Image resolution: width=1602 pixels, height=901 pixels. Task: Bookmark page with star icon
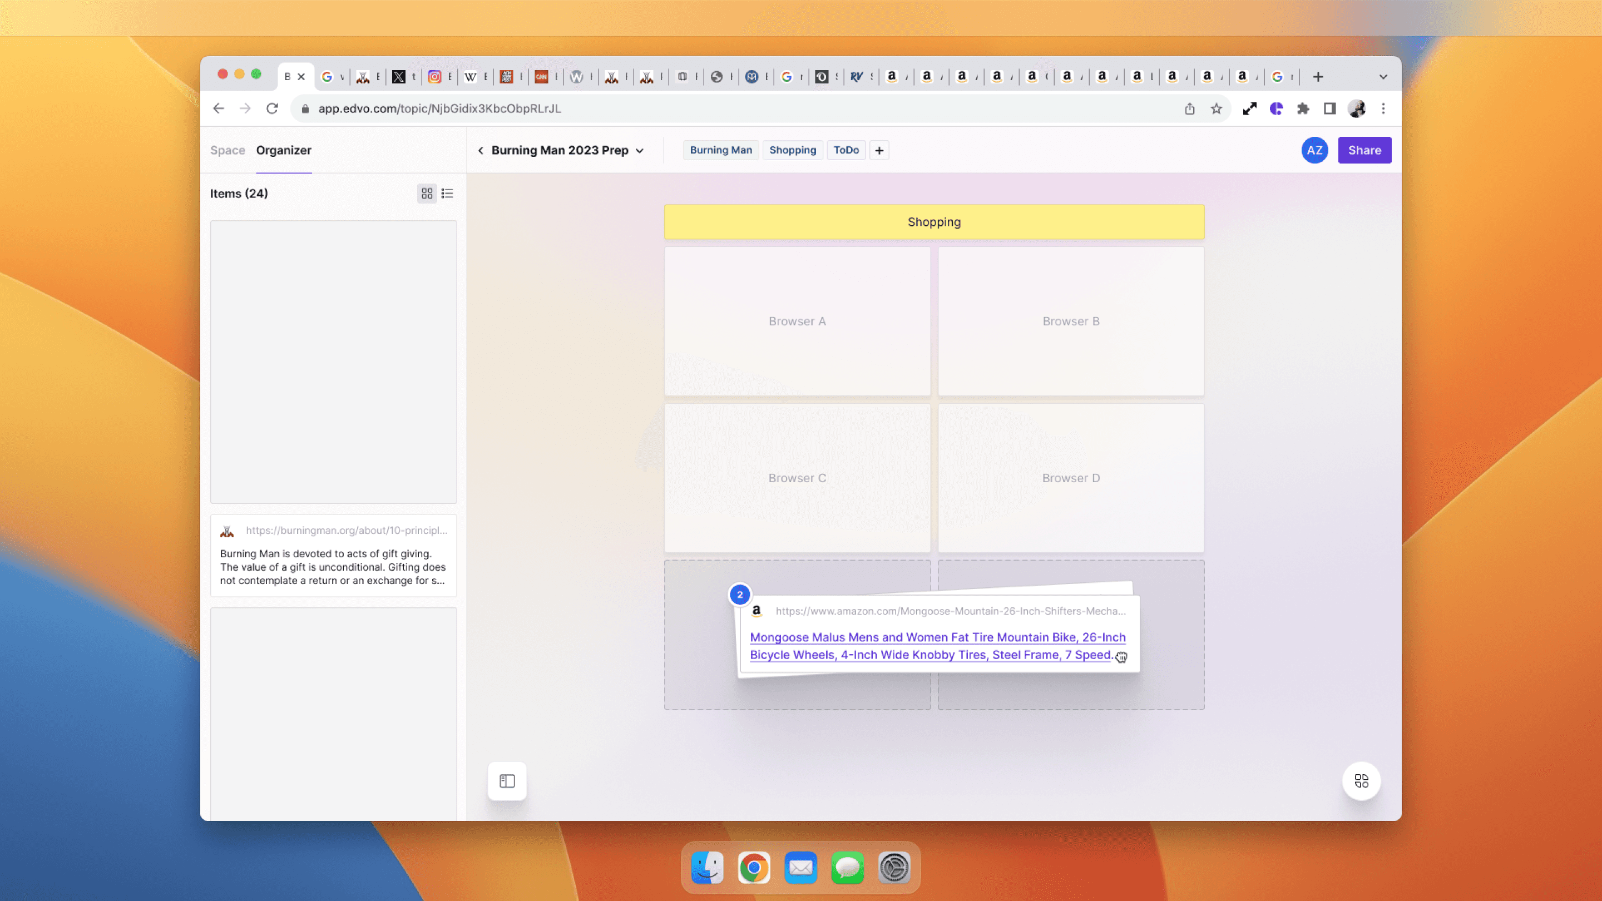click(1216, 109)
